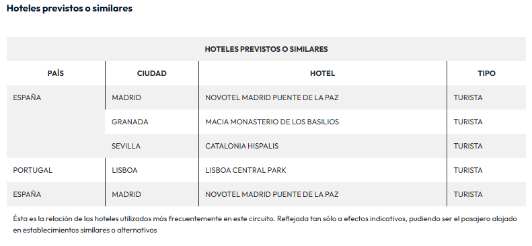Select the first ESPAÑA country cell

coord(27,97)
